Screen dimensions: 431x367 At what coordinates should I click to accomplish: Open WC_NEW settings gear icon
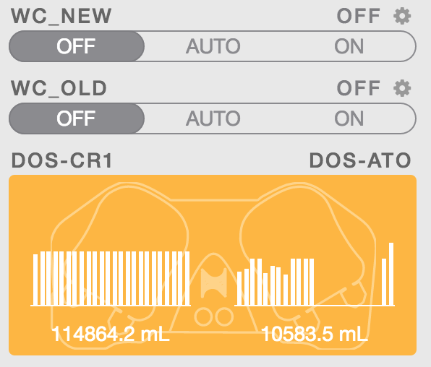click(402, 16)
